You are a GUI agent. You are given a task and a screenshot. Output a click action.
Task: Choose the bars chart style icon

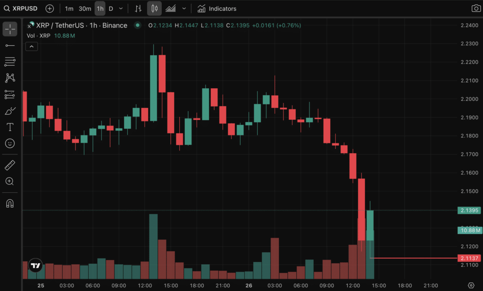[x=138, y=8]
